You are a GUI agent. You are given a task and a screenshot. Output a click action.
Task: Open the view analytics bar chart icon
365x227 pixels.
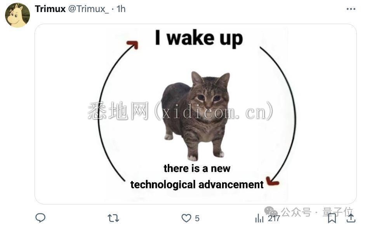click(259, 218)
